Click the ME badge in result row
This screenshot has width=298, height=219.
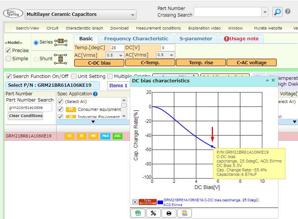[x=94, y=136]
